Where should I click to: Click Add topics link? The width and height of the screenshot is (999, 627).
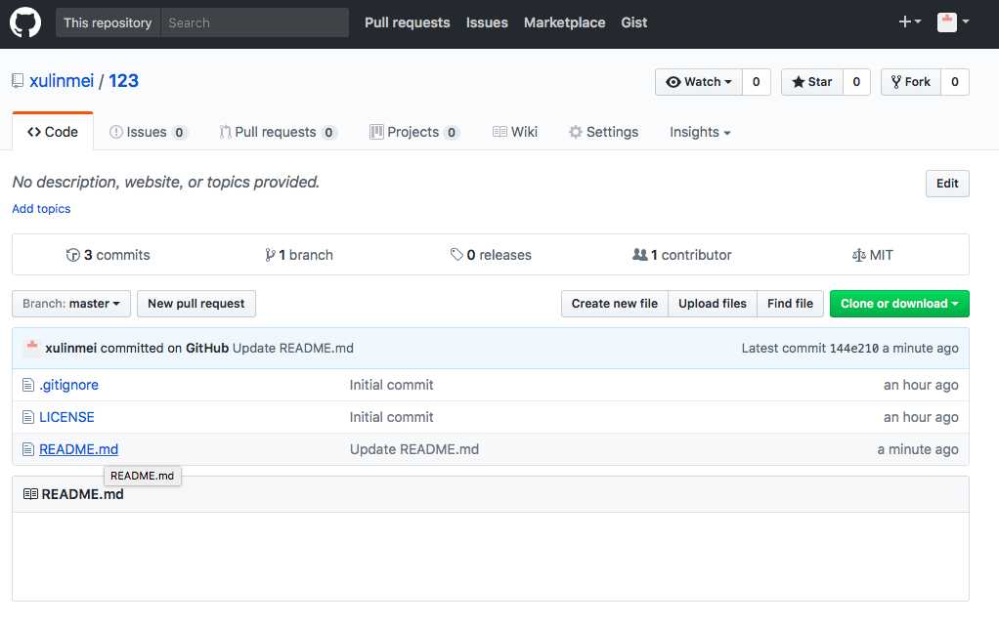coord(41,209)
